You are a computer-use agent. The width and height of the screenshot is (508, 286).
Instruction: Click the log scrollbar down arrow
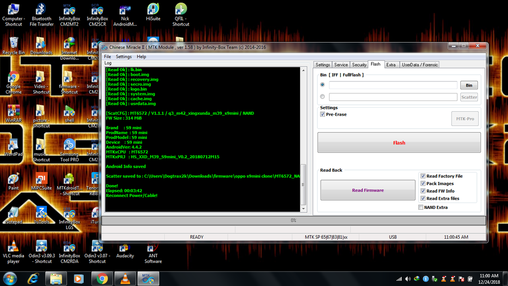tap(304, 209)
